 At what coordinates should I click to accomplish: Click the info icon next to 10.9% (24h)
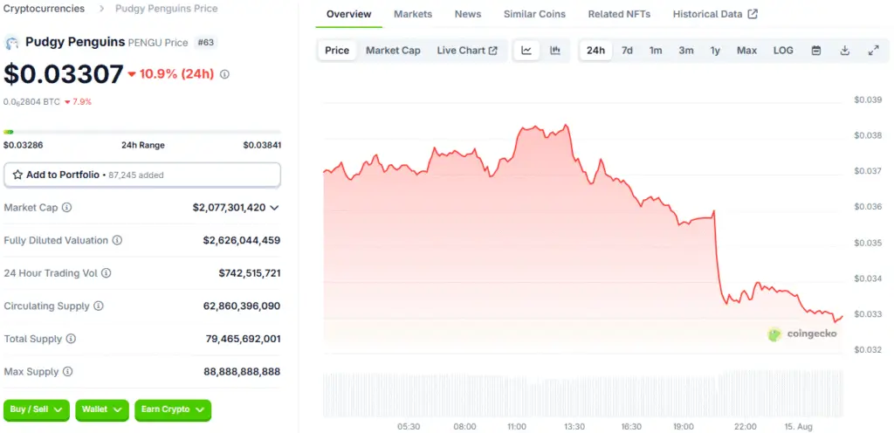tap(224, 74)
